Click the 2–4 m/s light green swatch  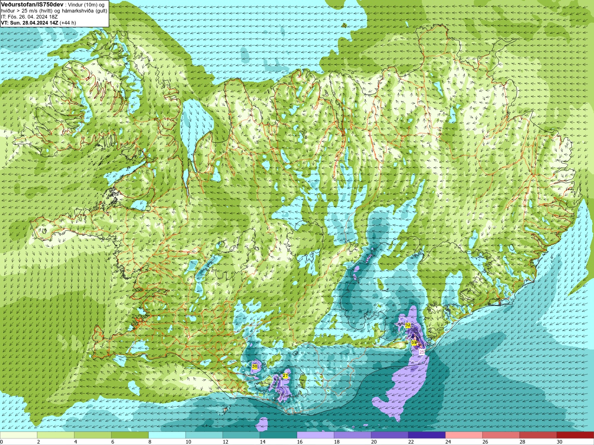[56, 435]
